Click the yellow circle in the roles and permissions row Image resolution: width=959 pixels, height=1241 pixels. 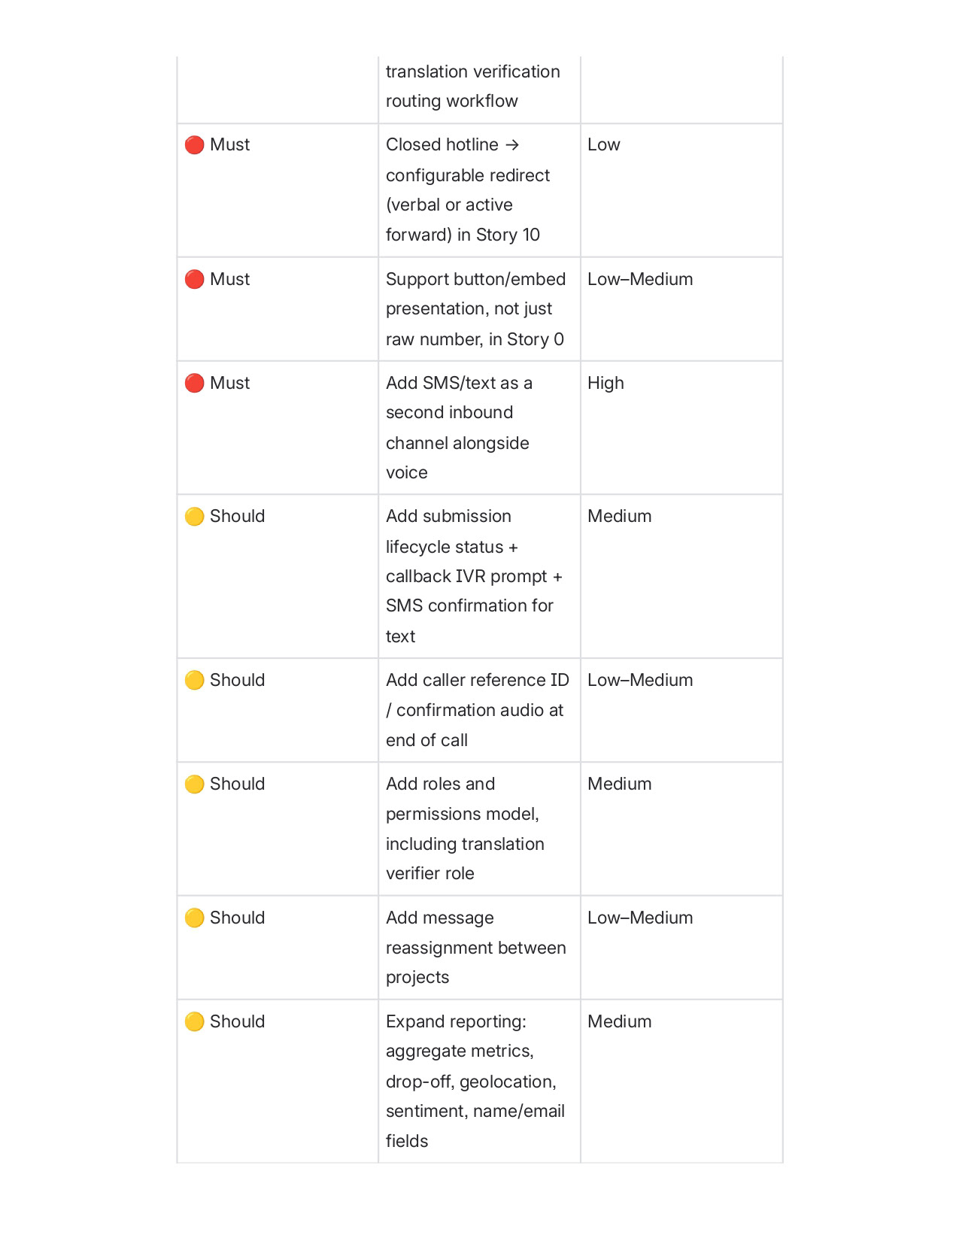point(194,784)
